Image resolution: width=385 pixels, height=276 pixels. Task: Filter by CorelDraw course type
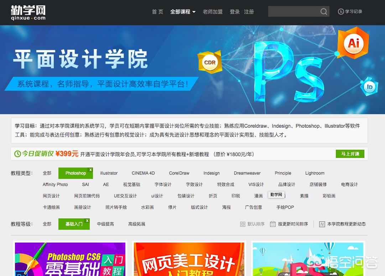179,173
